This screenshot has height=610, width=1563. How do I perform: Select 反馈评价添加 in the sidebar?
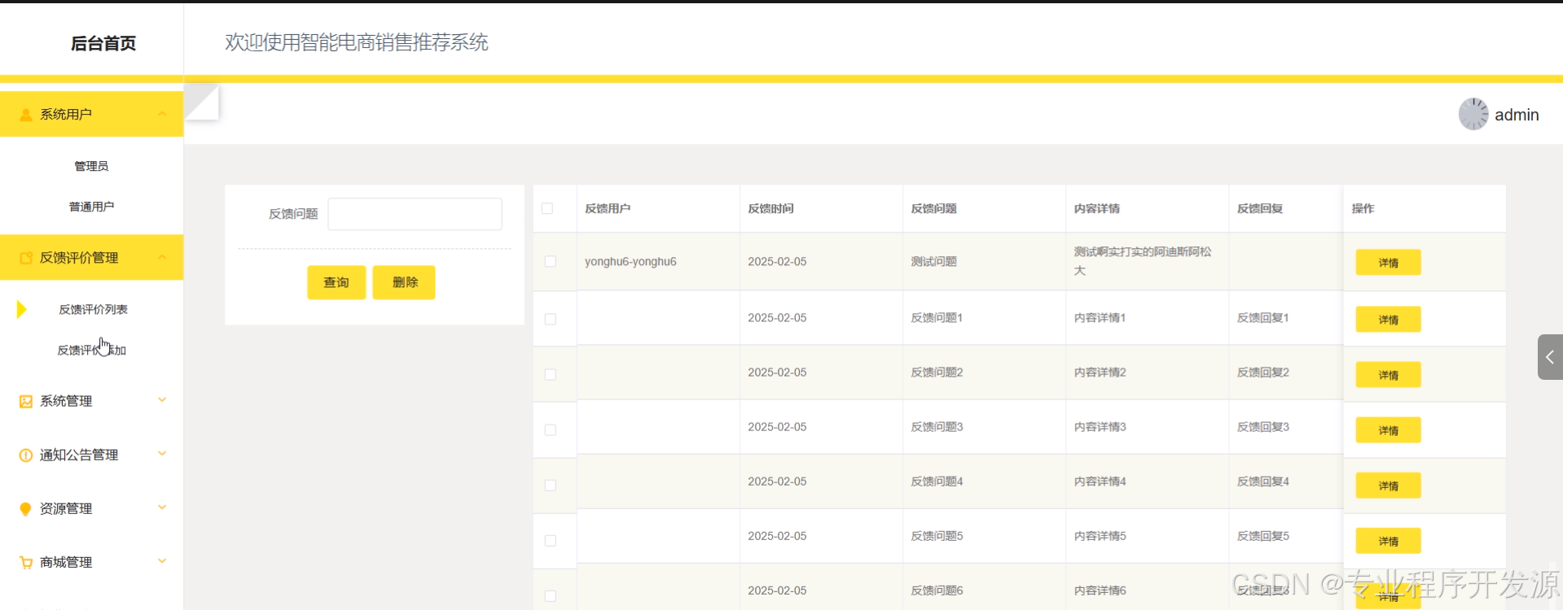tap(91, 350)
